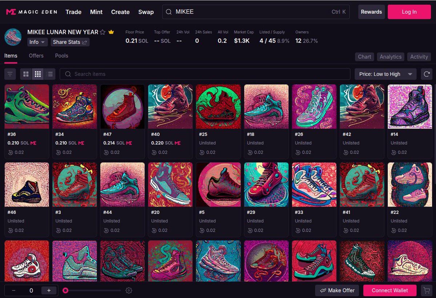Click the Share Stats button
Screen dimensions: 436x298
(x=70, y=42)
